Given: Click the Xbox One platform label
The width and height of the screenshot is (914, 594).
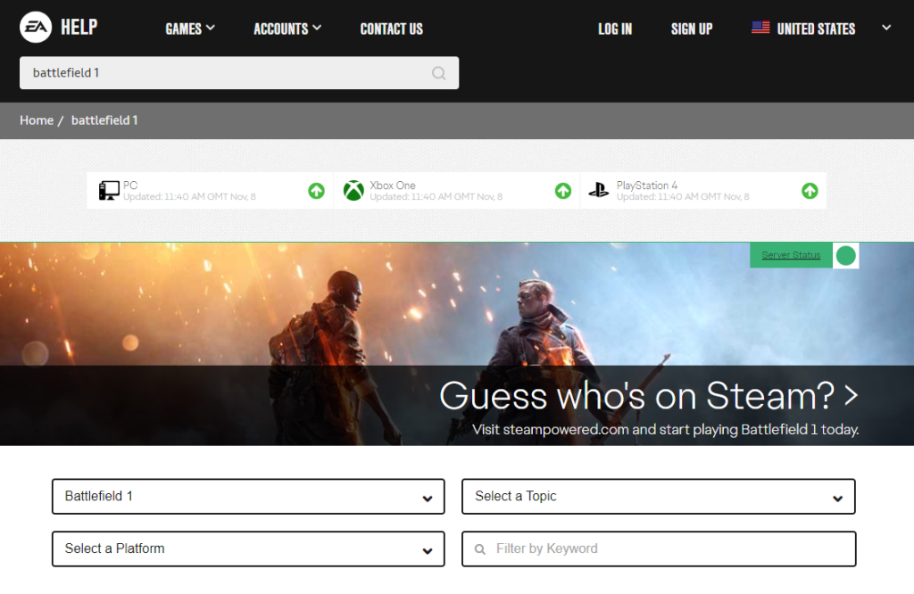Looking at the screenshot, I should (x=393, y=186).
